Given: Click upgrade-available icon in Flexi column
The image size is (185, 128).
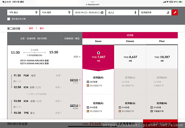Looking at the screenshot, I should click(151, 111).
